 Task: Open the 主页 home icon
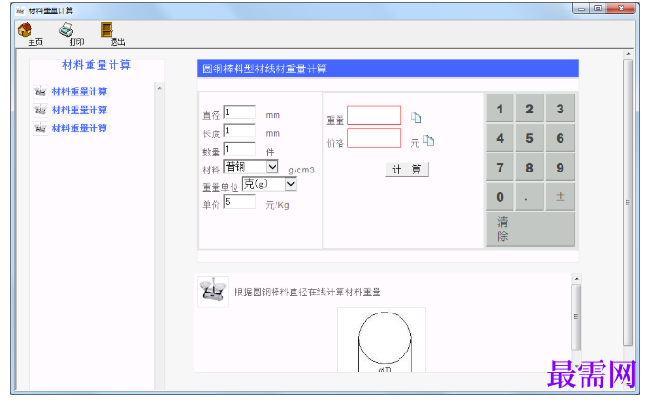(x=25, y=30)
